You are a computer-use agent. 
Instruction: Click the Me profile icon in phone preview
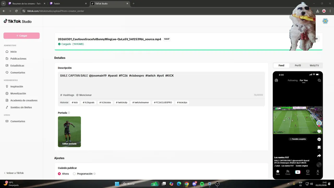318,172
